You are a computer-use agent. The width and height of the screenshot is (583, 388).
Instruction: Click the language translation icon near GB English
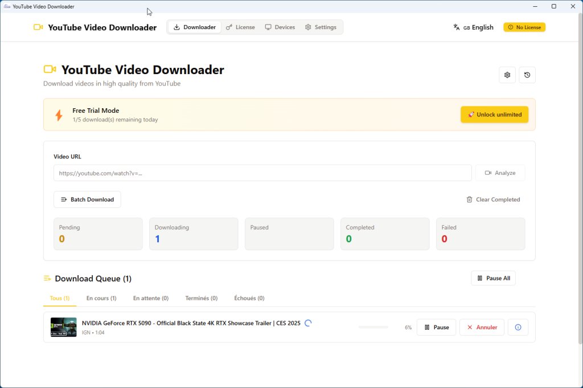(456, 27)
